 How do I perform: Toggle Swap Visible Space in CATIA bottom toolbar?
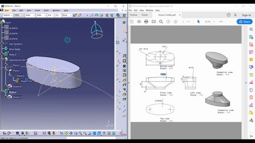[x=114, y=133]
